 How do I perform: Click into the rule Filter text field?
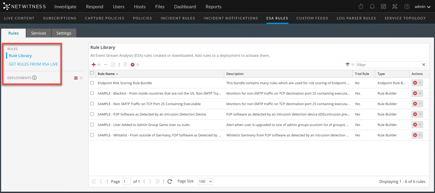pyautogui.click(x=388, y=65)
